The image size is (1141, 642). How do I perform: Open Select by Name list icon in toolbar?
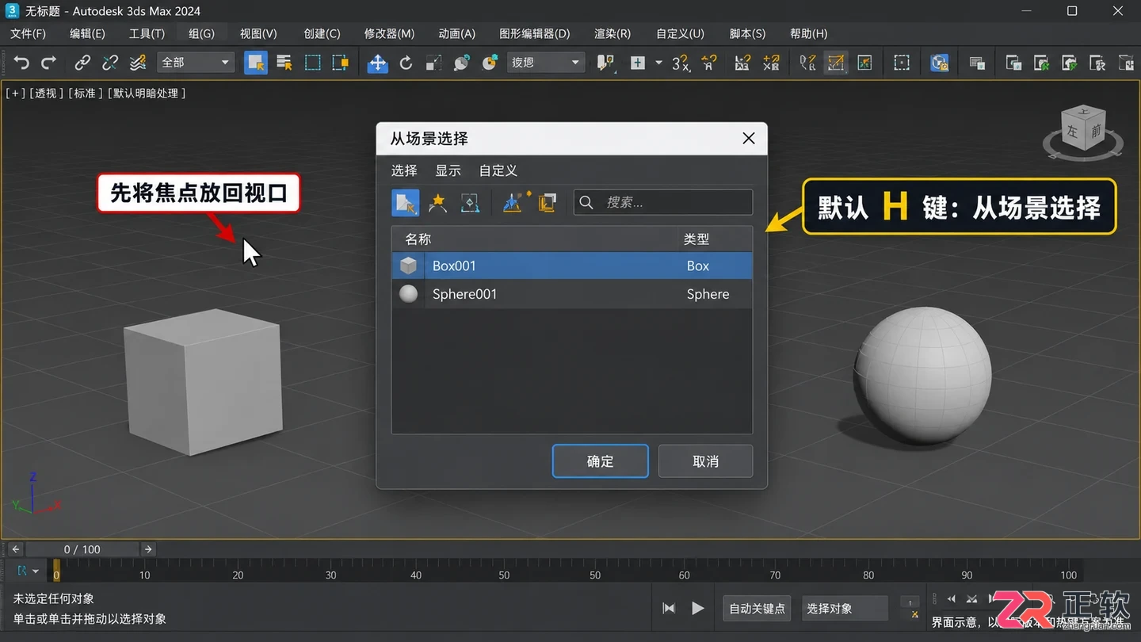click(x=284, y=63)
